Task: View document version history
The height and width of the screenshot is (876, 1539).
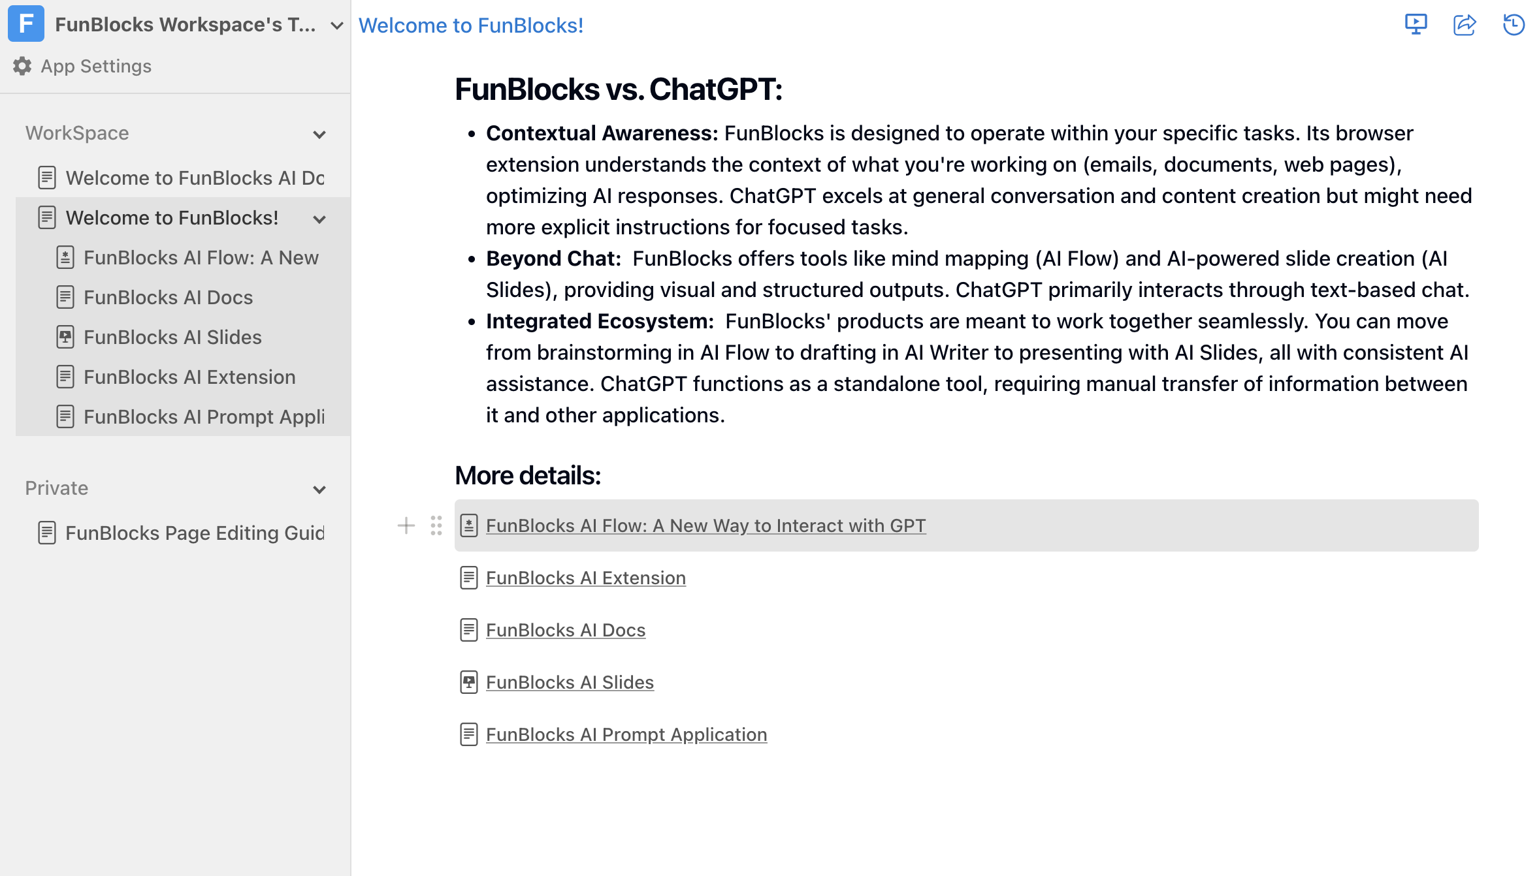Action: 1514,25
